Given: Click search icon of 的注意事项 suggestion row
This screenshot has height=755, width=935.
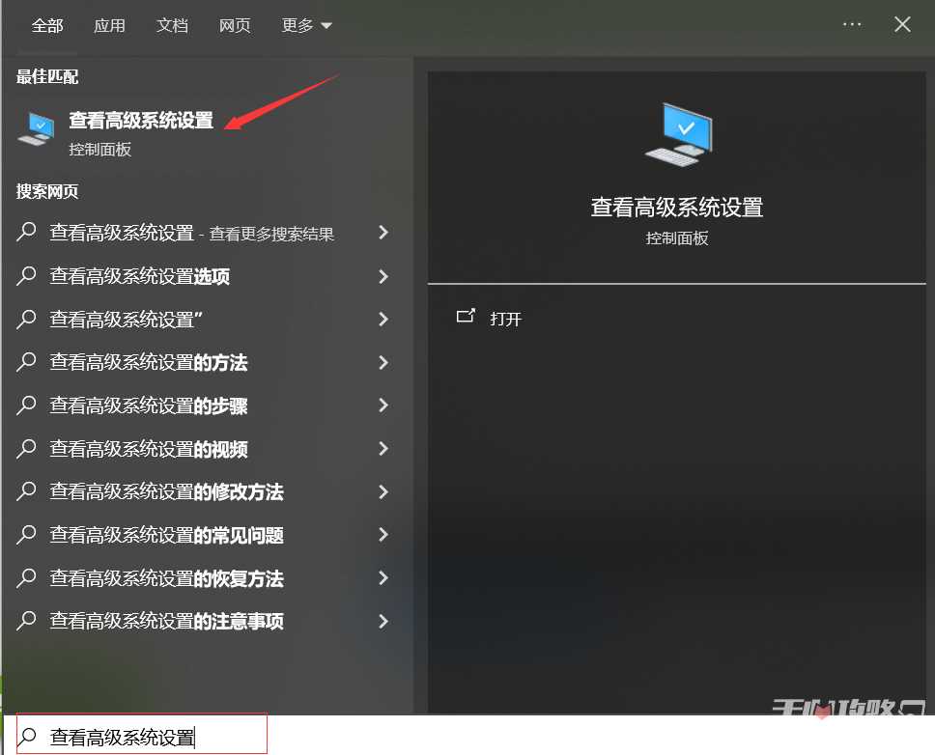Looking at the screenshot, I should click(x=26, y=621).
